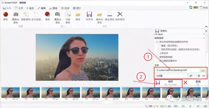Click timeline scrollbar right arrow

pyautogui.click(x=207, y=103)
